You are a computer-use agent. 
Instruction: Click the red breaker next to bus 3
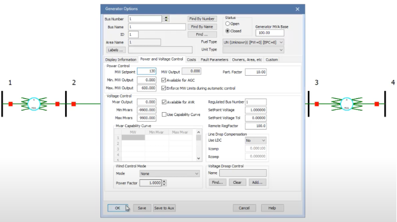point(317,104)
